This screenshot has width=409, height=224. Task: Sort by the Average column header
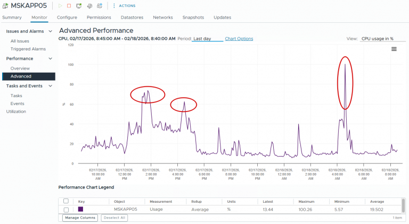377,201
